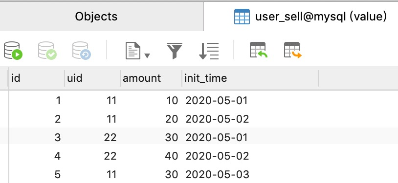This screenshot has height=183, width=398.
Task: Select the uid cell in row id 3
Action: coord(92,138)
